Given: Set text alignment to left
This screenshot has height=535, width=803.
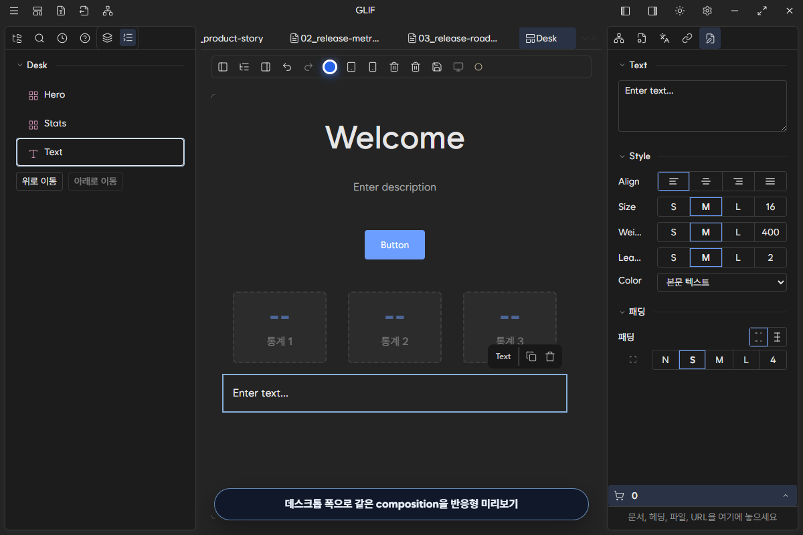Looking at the screenshot, I should point(673,181).
